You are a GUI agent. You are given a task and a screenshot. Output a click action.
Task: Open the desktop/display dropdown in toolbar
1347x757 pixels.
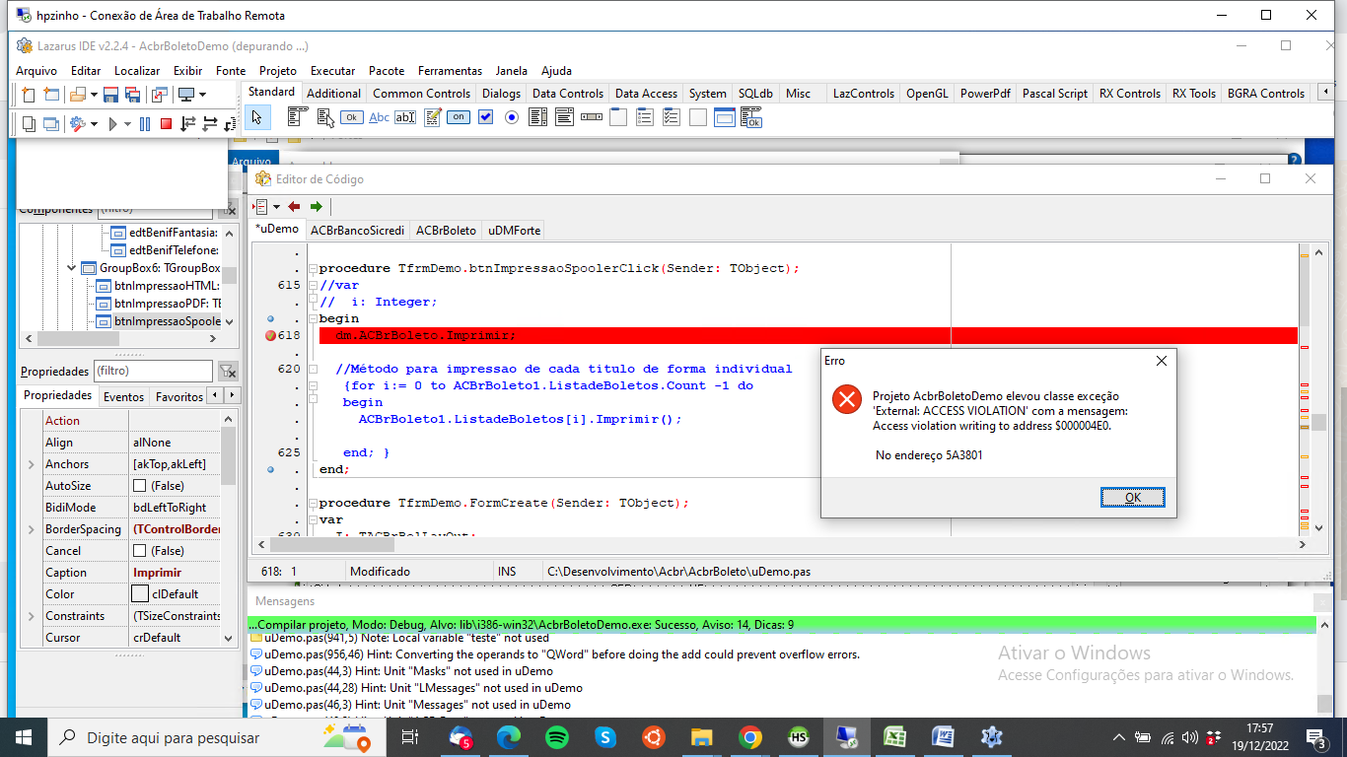click(202, 95)
